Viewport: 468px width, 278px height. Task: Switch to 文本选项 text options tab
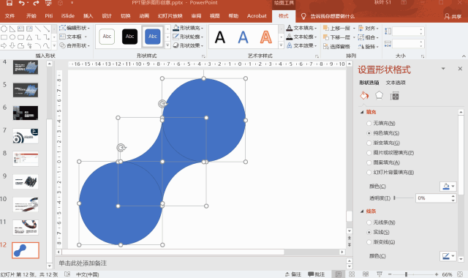point(396,83)
